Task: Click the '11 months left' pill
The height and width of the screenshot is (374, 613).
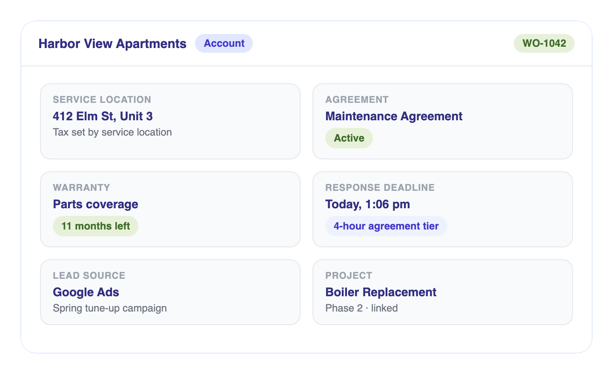Action: [95, 226]
